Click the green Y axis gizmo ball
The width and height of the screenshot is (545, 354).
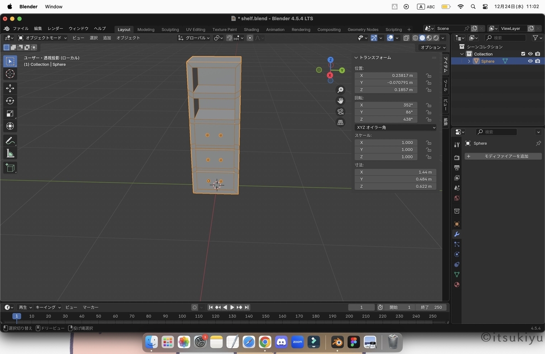[x=342, y=70]
